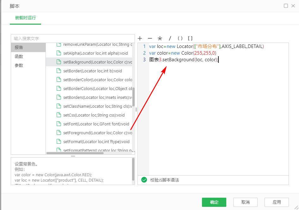Screen dimensions: 299x210
Task: Insert the divide slash operator
Action: click(170, 39)
